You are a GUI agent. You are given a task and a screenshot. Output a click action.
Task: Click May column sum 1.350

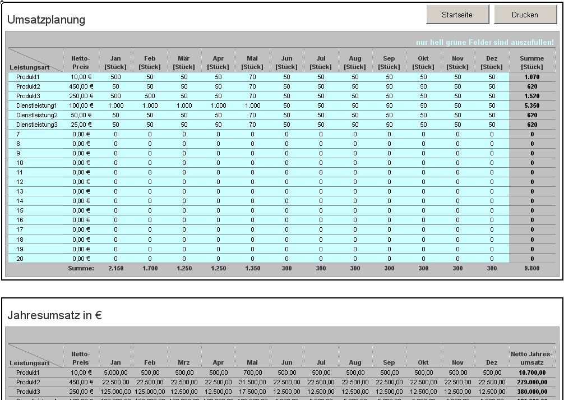click(x=252, y=268)
